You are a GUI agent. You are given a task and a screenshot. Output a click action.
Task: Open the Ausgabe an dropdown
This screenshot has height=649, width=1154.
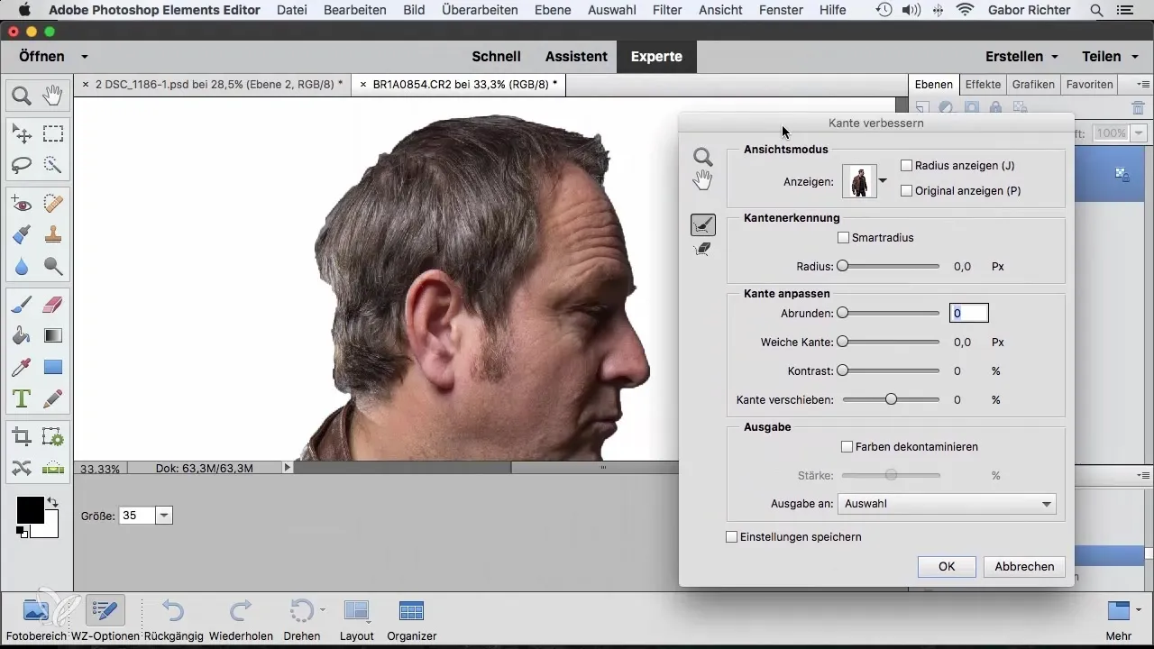coord(946,504)
